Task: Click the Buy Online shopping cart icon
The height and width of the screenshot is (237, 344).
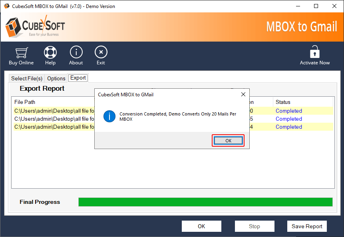Action: (21, 52)
